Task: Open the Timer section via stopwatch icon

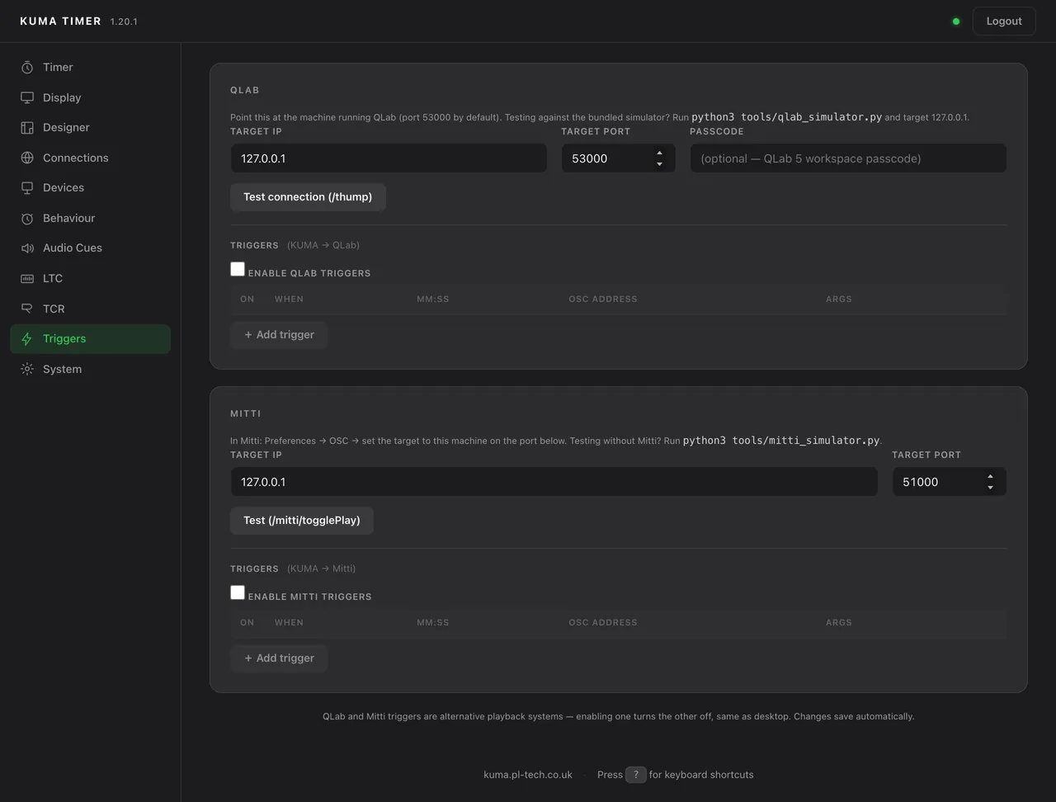Action: coord(27,67)
